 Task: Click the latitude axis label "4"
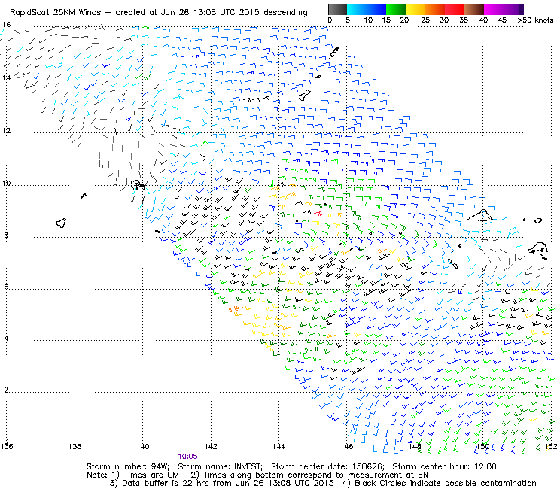point(6,339)
